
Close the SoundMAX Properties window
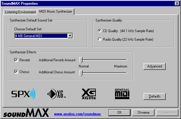[177, 4]
